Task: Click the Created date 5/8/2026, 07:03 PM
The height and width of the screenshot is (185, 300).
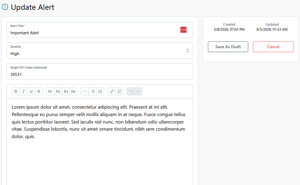Action: (x=229, y=29)
